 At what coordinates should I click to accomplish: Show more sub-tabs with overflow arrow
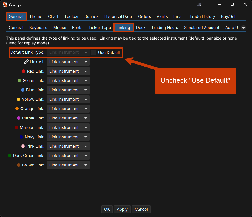[x=243, y=28]
